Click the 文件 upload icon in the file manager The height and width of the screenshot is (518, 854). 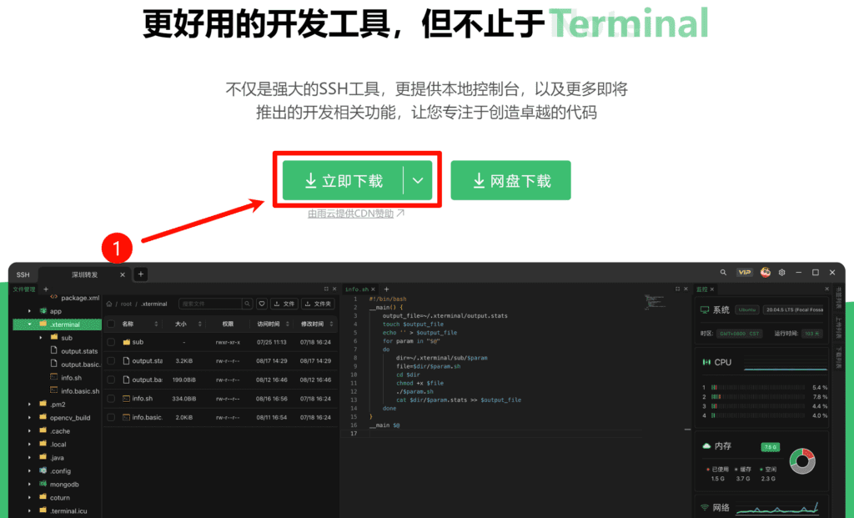click(286, 303)
